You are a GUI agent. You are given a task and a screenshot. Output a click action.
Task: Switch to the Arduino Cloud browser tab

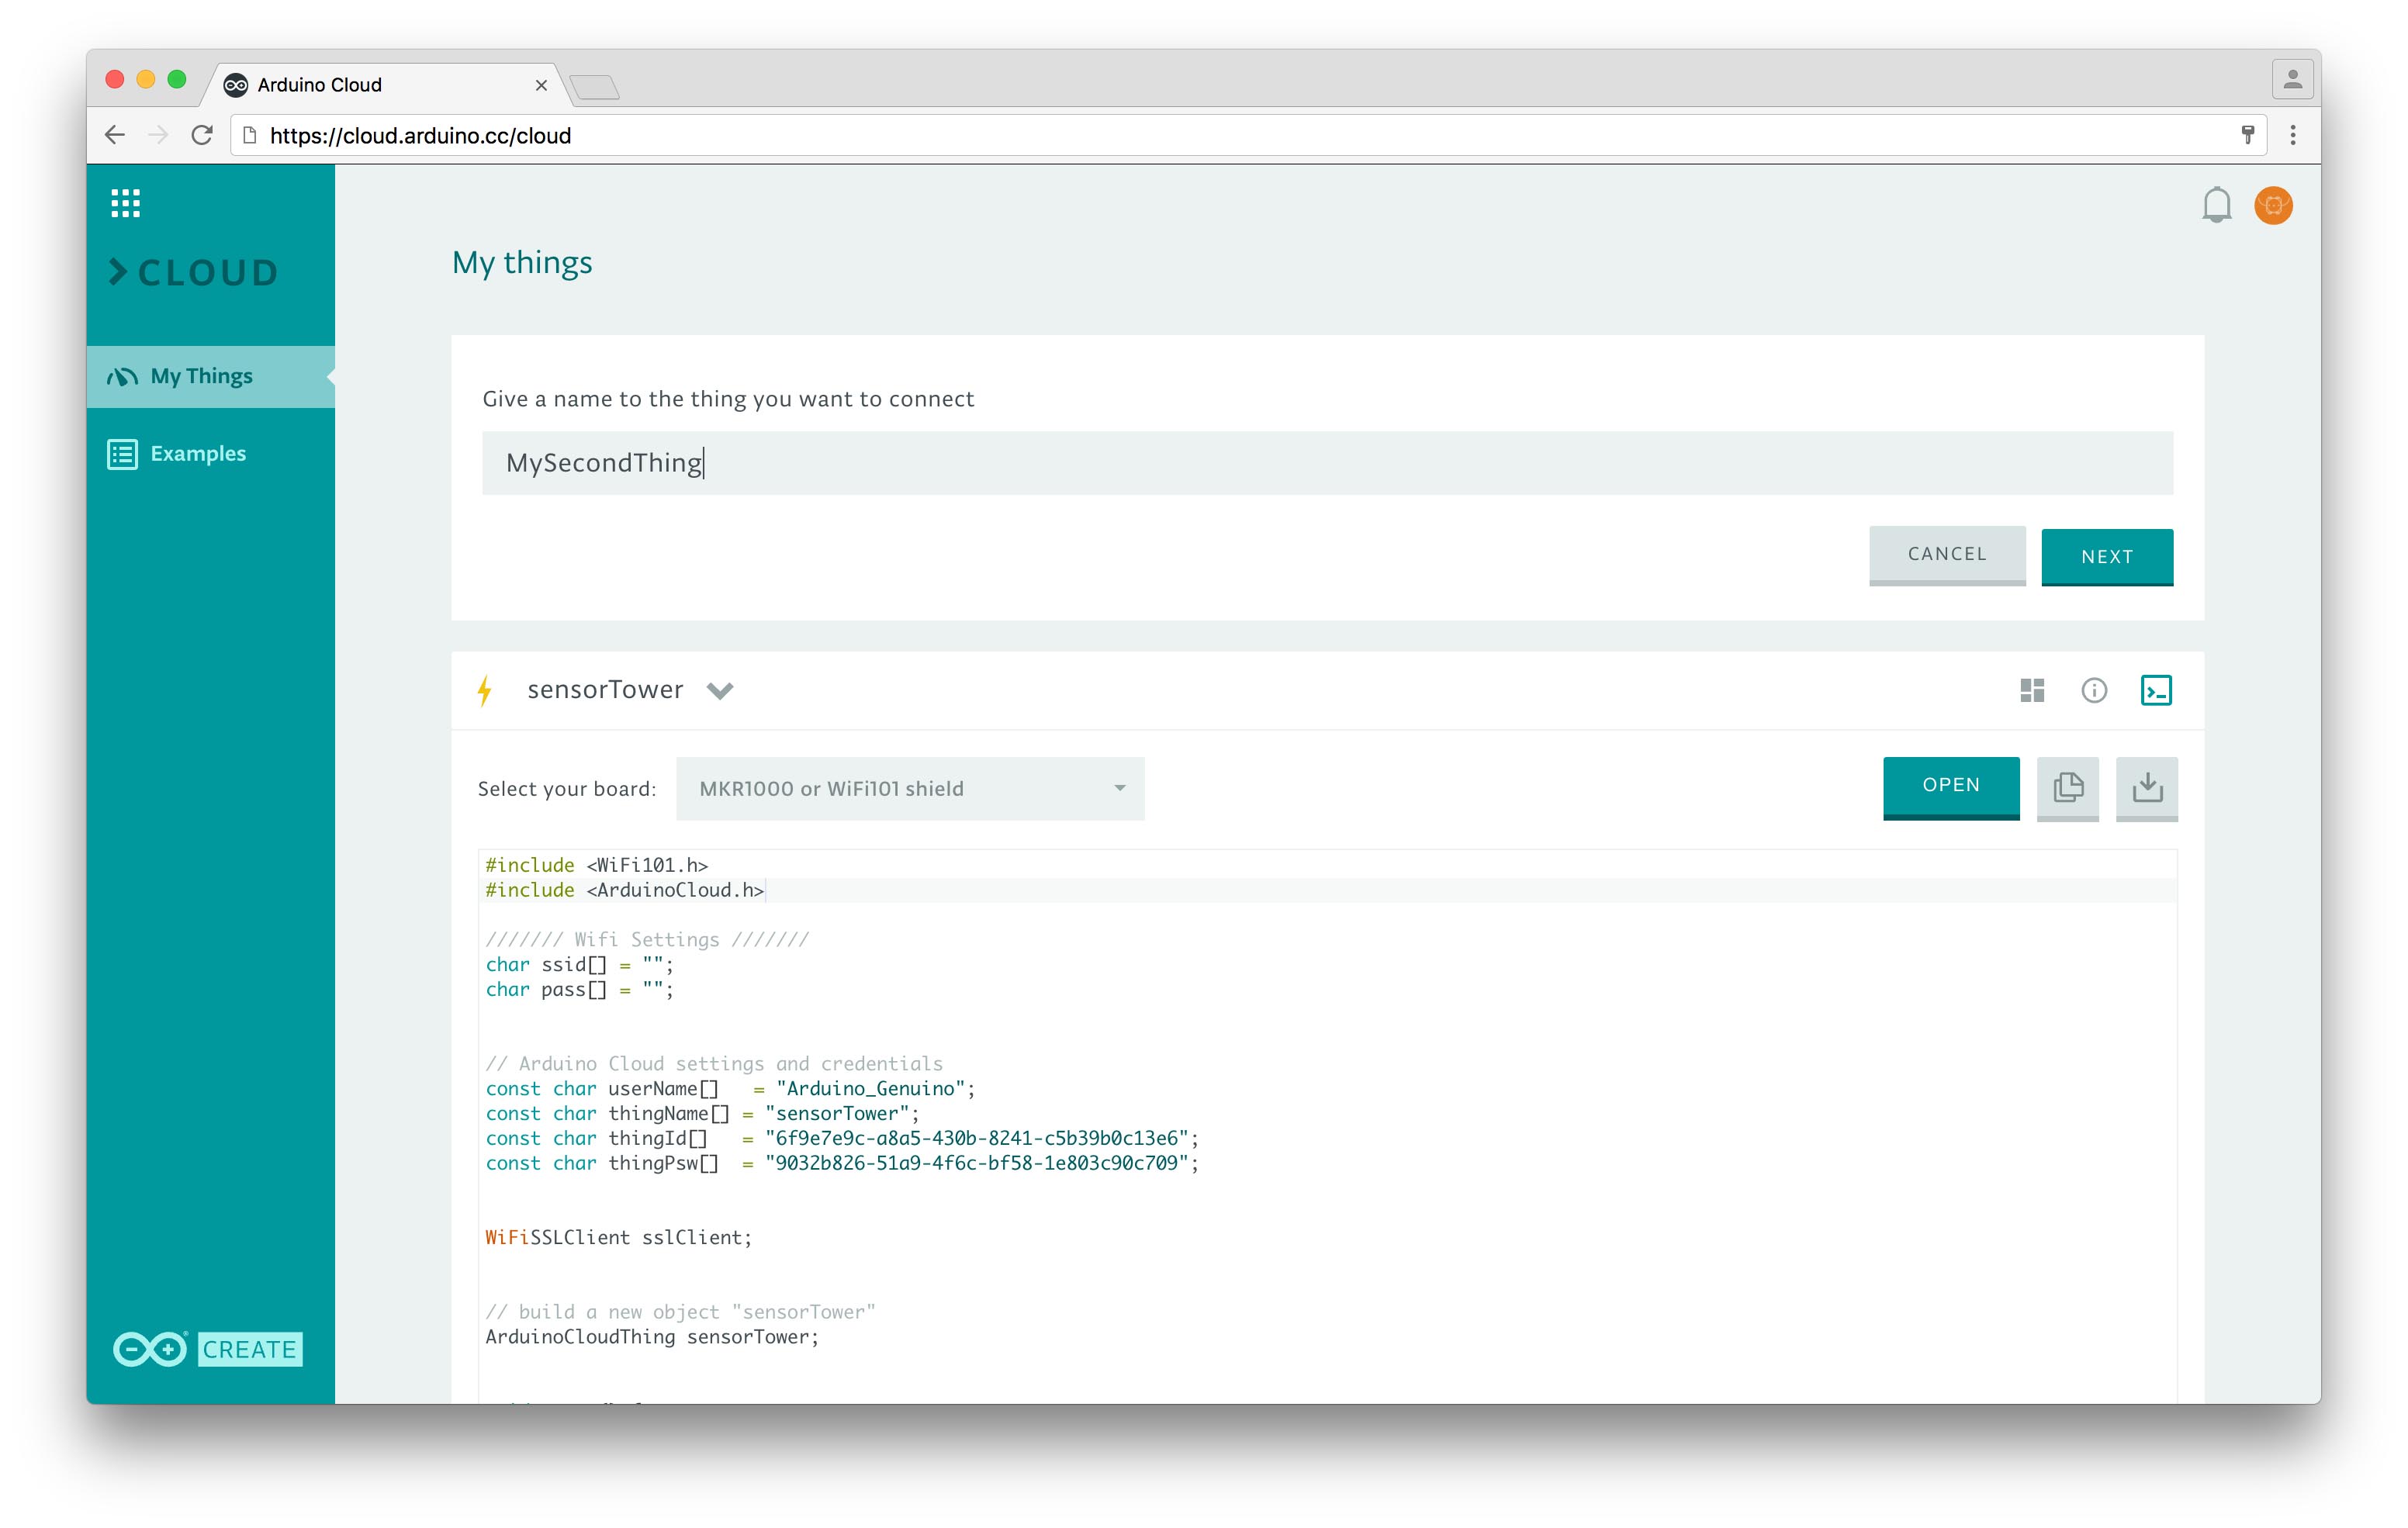(x=385, y=85)
